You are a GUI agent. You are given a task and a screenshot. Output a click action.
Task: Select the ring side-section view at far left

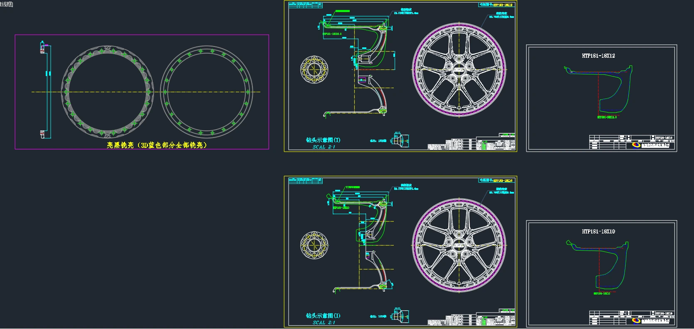click(45, 90)
